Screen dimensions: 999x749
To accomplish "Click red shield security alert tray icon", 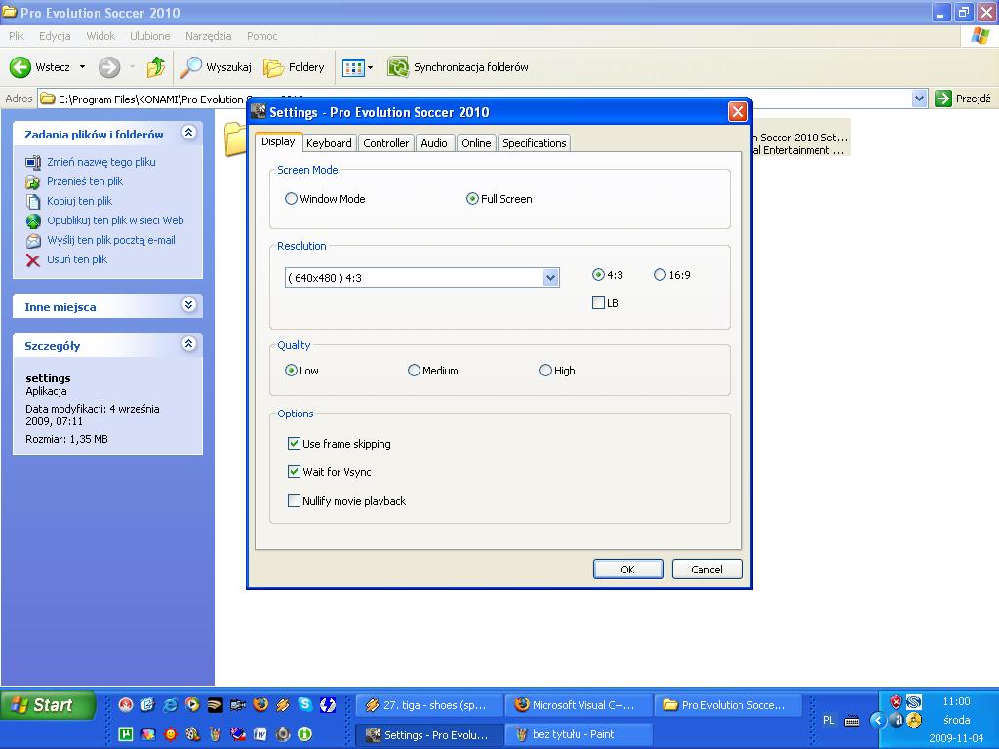I will [x=896, y=702].
